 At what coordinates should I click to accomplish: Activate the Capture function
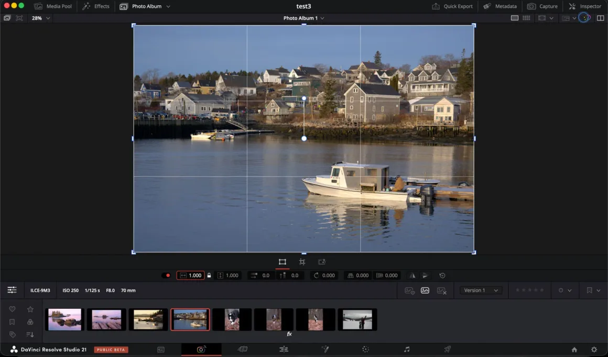(x=542, y=6)
